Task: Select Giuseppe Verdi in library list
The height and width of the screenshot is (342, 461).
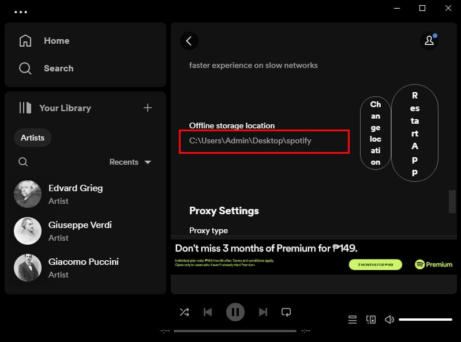Action: pos(85,231)
